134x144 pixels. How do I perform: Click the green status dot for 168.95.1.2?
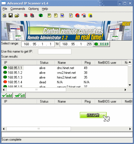(5, 72)
